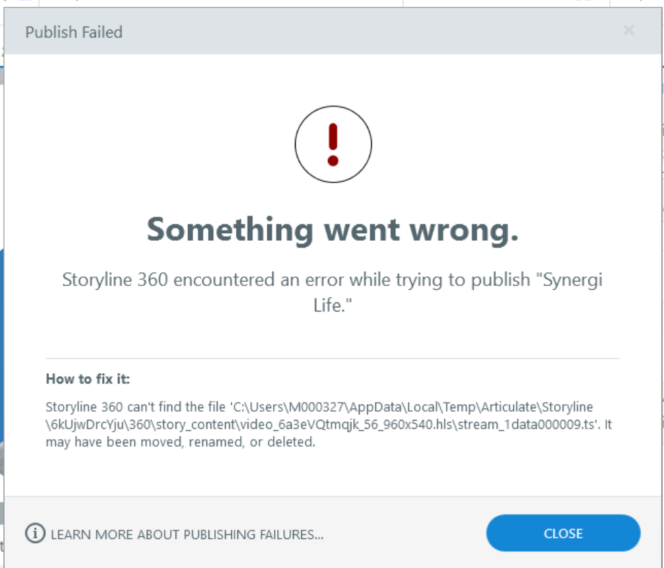Screen dimensions: 664x568
Task: Click the gray Publish Failed title bar
Action: pos(333,31)
